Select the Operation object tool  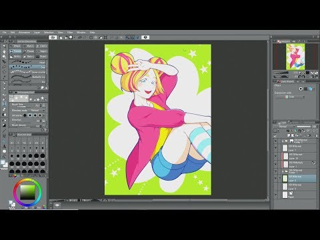tap(4, 57)
